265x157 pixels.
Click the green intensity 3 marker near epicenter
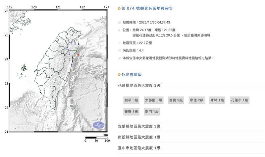pos(73,55)
